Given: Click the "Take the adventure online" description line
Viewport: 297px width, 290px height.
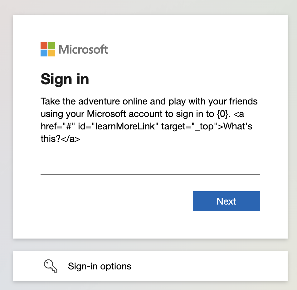Looking at the screenshot, I should [149, 102].
